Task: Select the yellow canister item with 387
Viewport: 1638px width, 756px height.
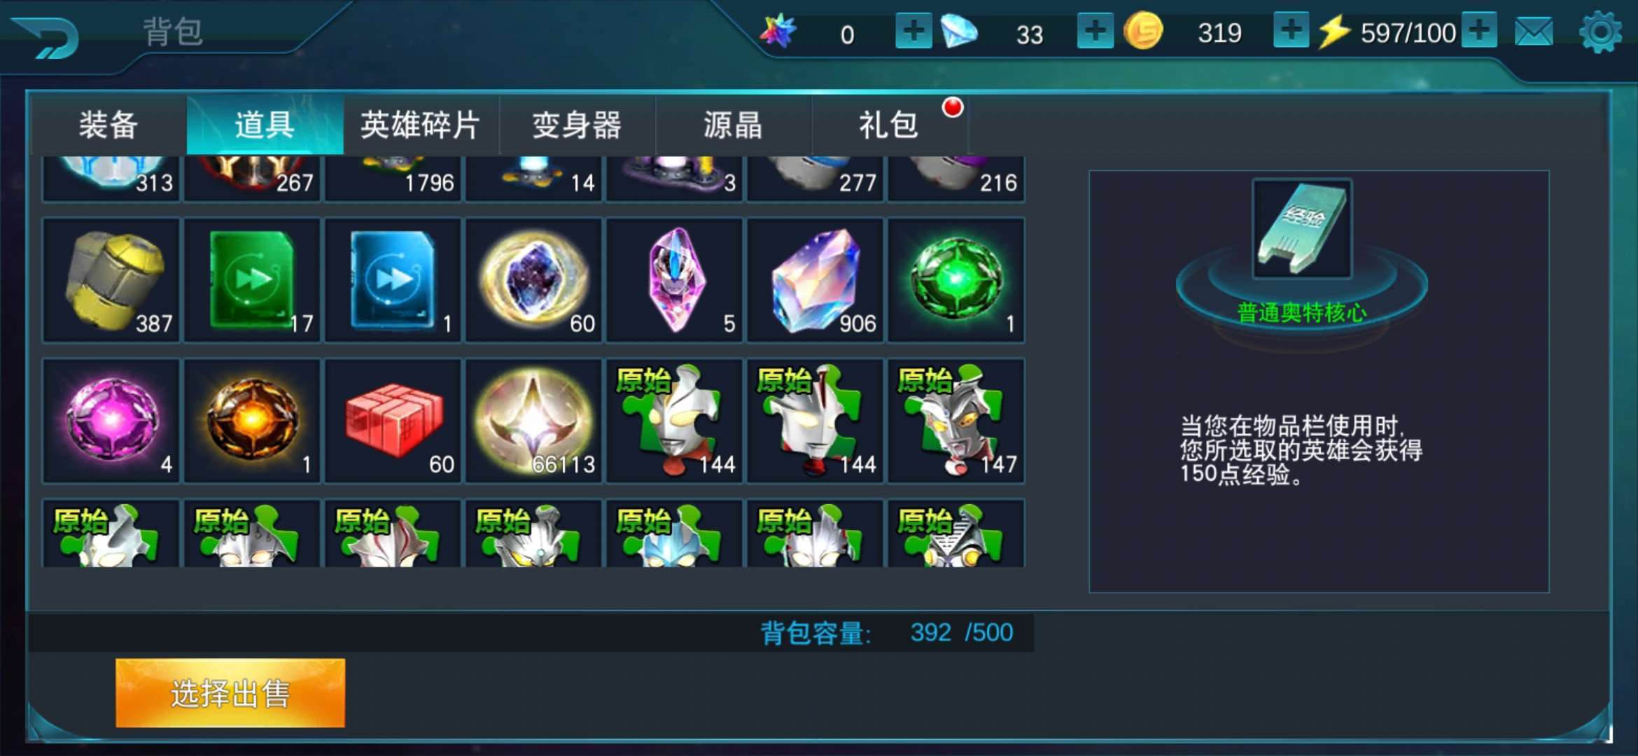Action: pos(111,280)
